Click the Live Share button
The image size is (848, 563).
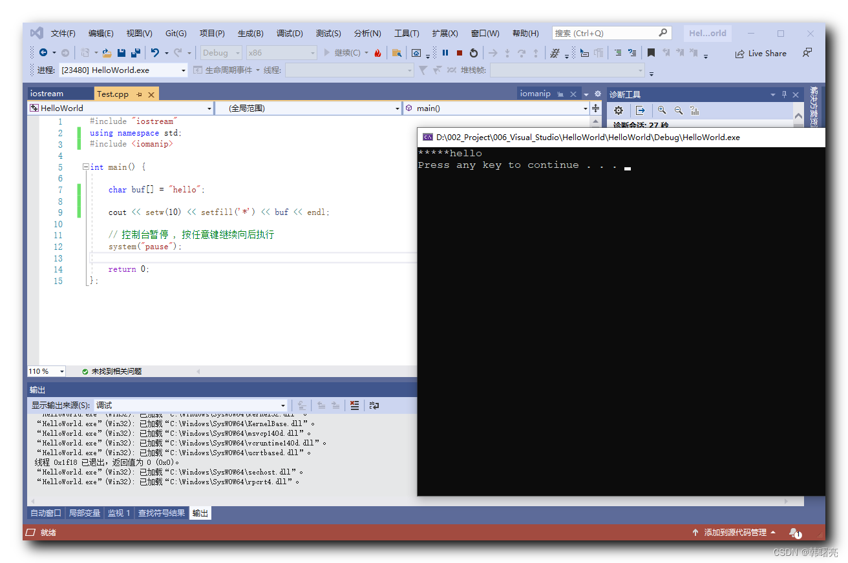(x=761, y=53)
